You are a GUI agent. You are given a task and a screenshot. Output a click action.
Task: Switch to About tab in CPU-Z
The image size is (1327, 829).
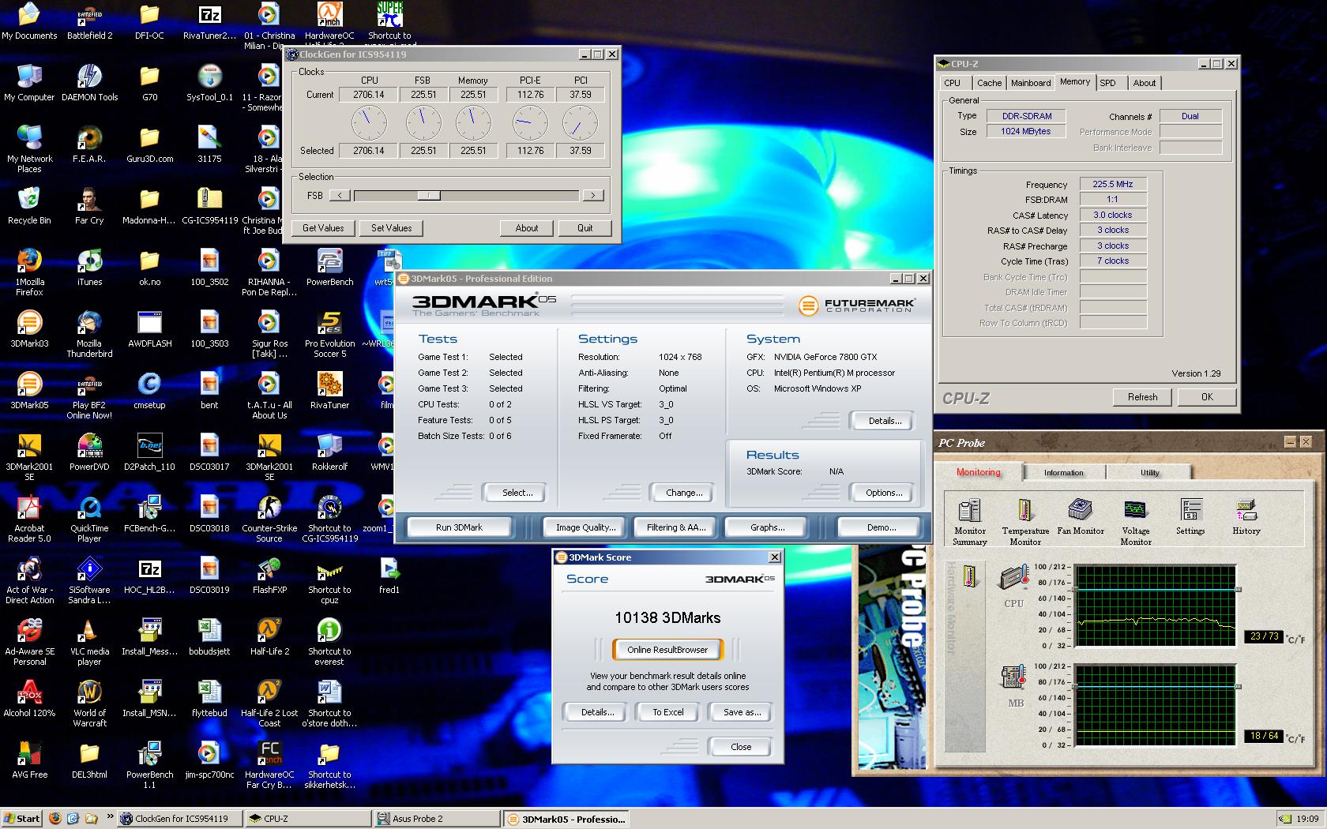[x=1145, y=83]
